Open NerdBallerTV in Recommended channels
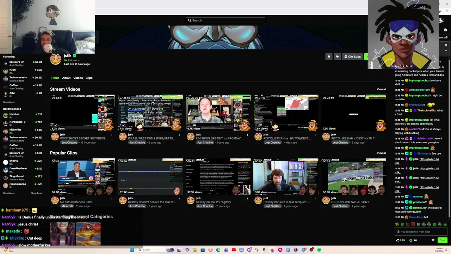Screen dimensions: 451x254 [23, 123]
